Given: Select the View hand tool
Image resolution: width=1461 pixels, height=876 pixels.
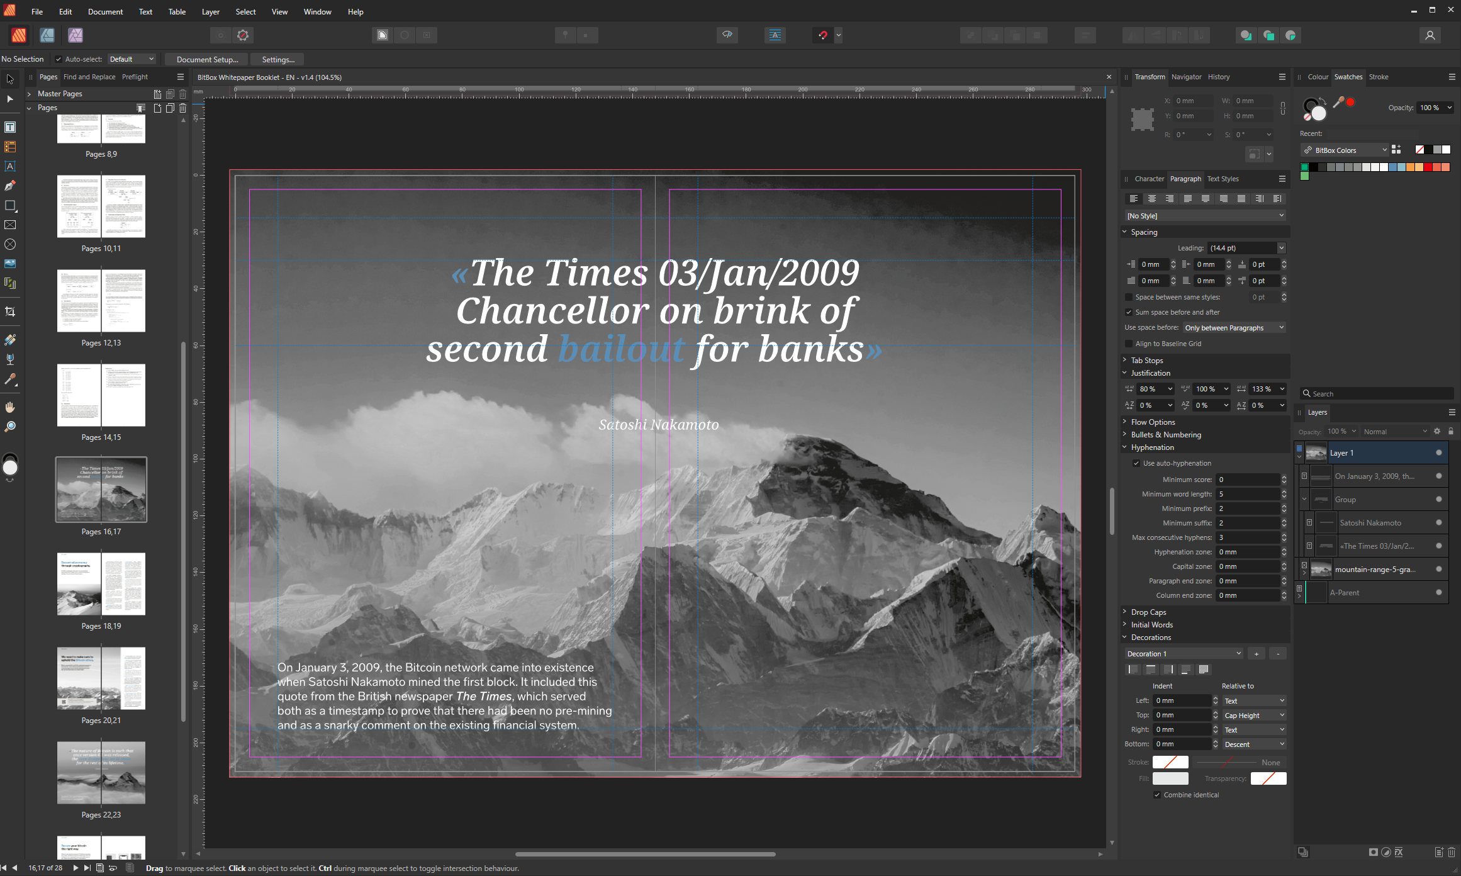Looking at the screenshot, I should click(10, 407).
